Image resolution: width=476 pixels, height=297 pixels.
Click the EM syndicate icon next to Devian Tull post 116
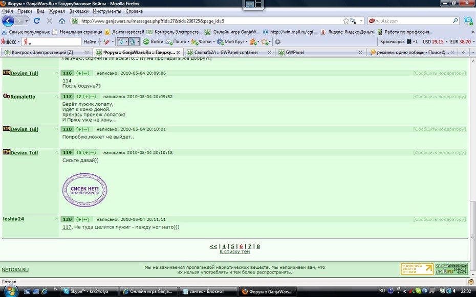(6, 73)
